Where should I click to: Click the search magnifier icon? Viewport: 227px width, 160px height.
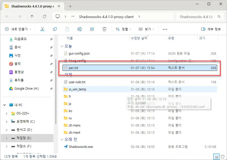coord(219,16)
